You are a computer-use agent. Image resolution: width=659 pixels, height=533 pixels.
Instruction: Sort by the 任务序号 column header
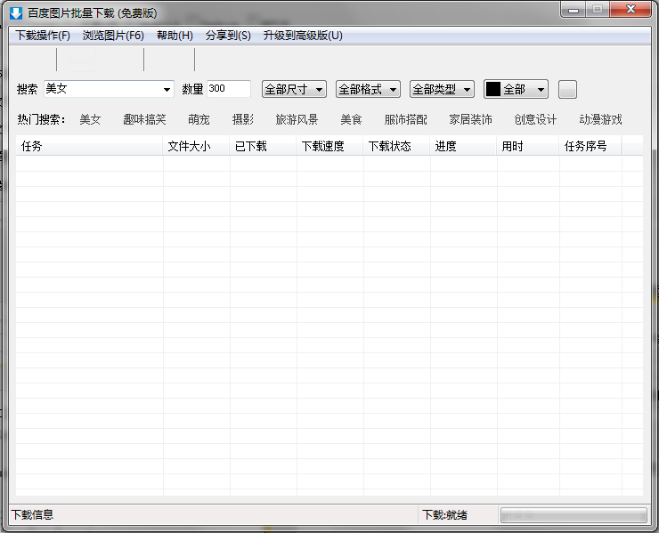590,146
